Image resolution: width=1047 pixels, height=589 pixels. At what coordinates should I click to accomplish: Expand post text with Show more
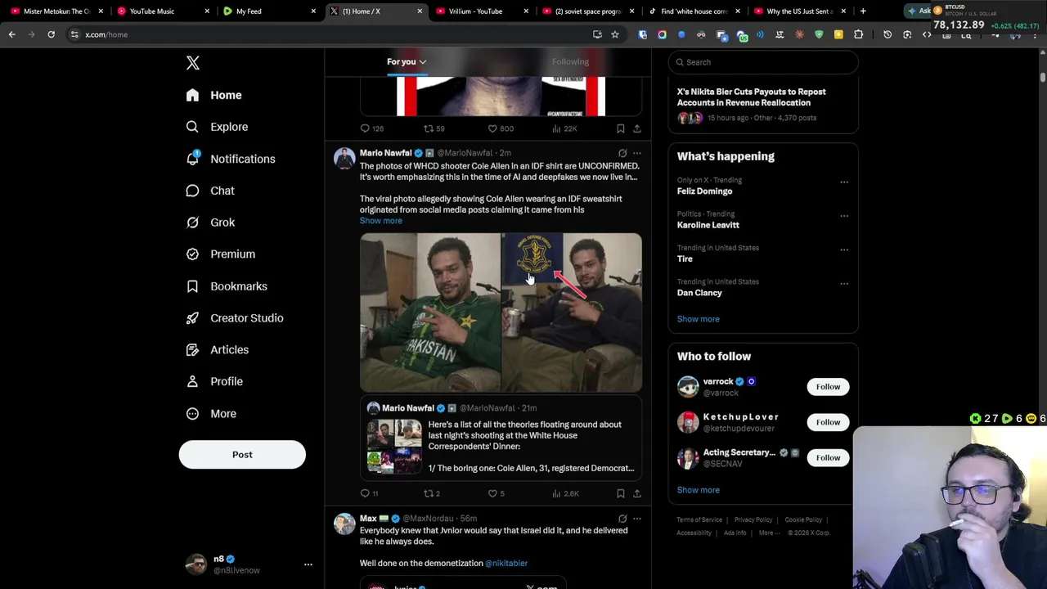click(x=381, y=221)
